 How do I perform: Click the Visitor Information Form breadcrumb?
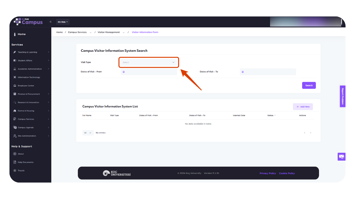[x=145, y=32]
